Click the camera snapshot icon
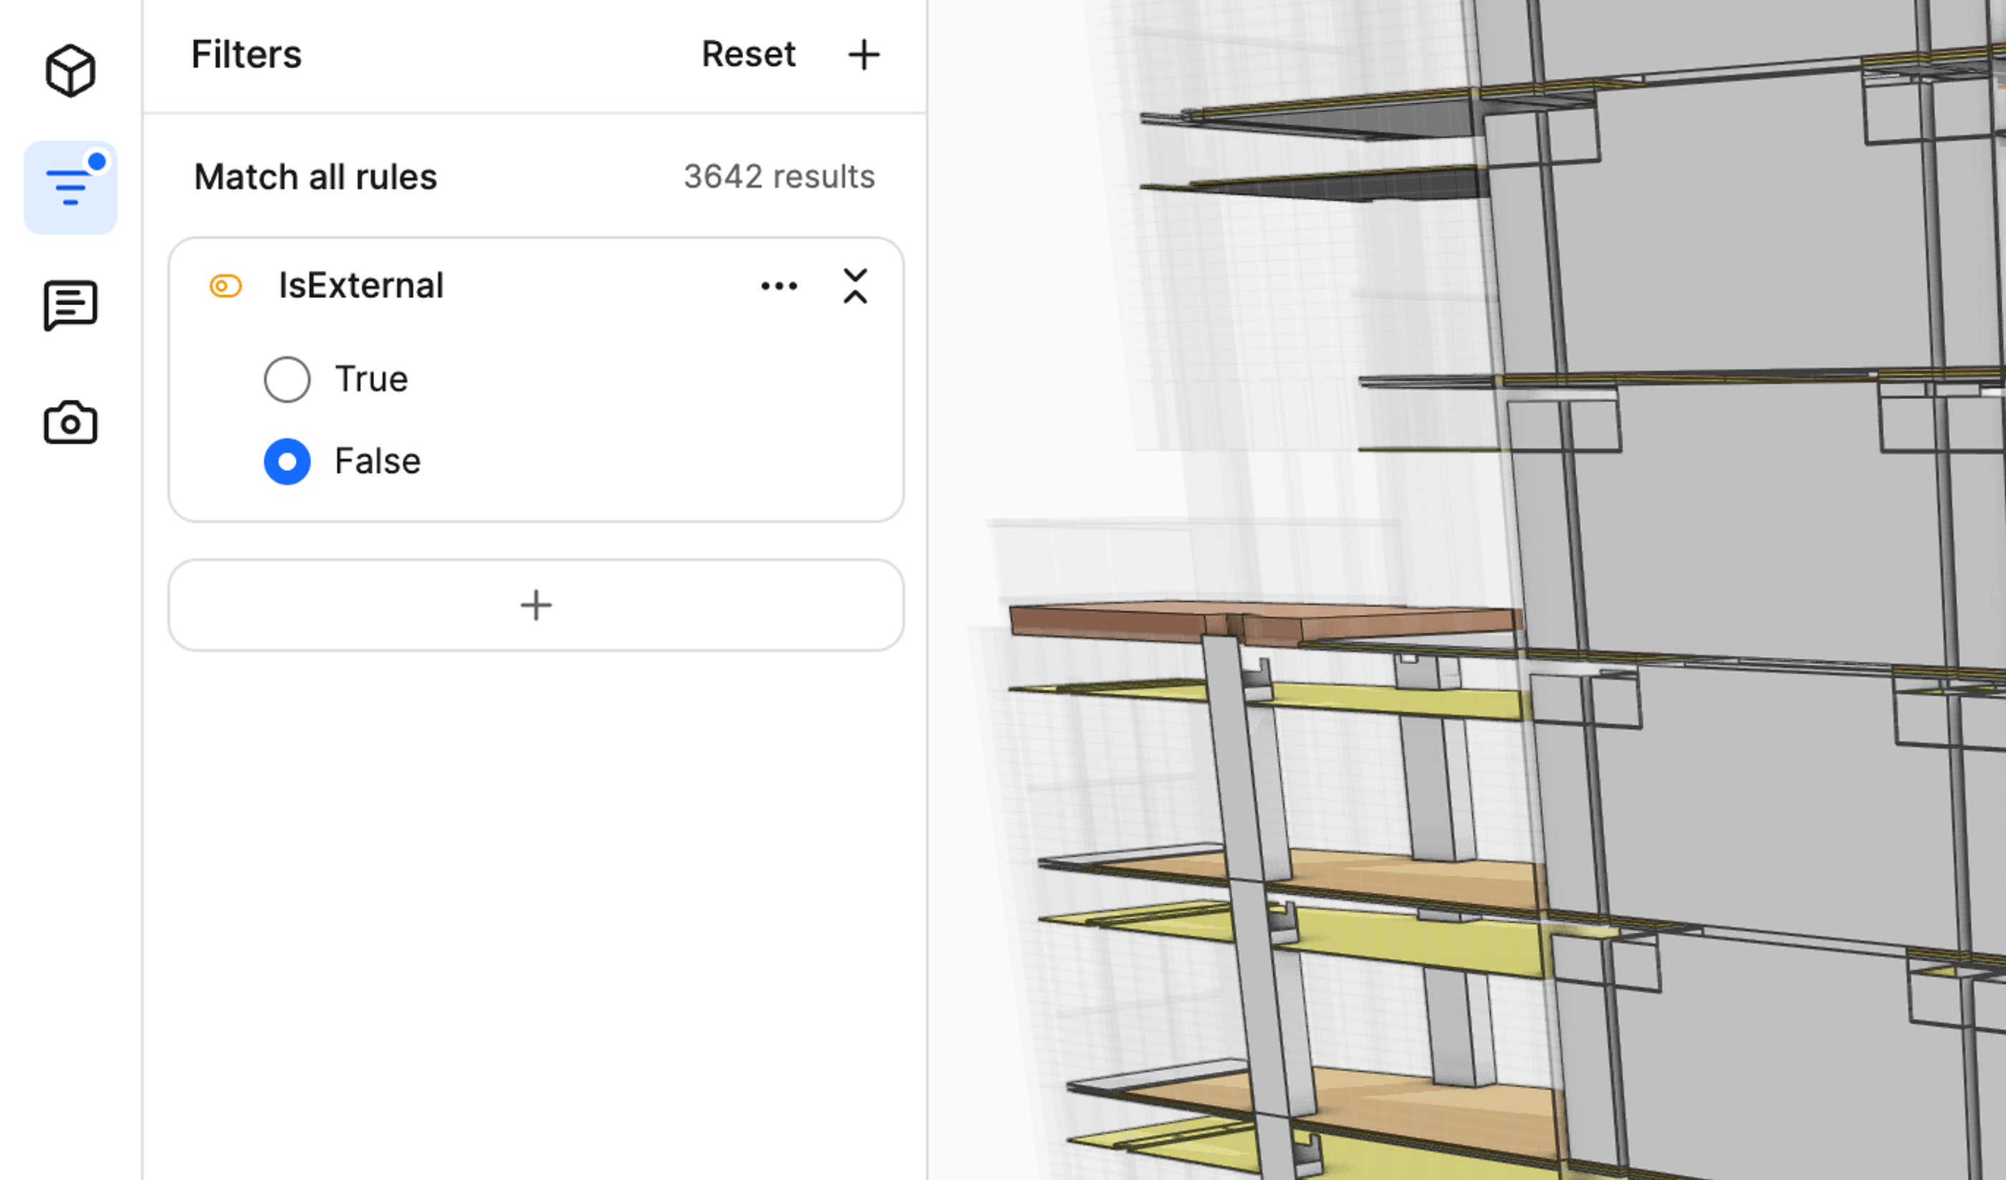The width and height of the screenshot is (2006, 1180). coord(70,423)
